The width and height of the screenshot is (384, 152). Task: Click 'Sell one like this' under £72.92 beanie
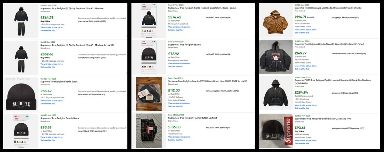(x=175, y=66)
